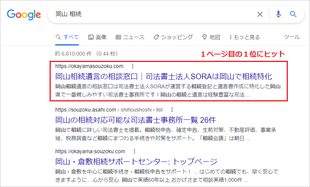Click snippet starting 岡山で相続に詳しい司法書士を掲載
Viewport: 310px width, 187px height.
pos(166,134)
